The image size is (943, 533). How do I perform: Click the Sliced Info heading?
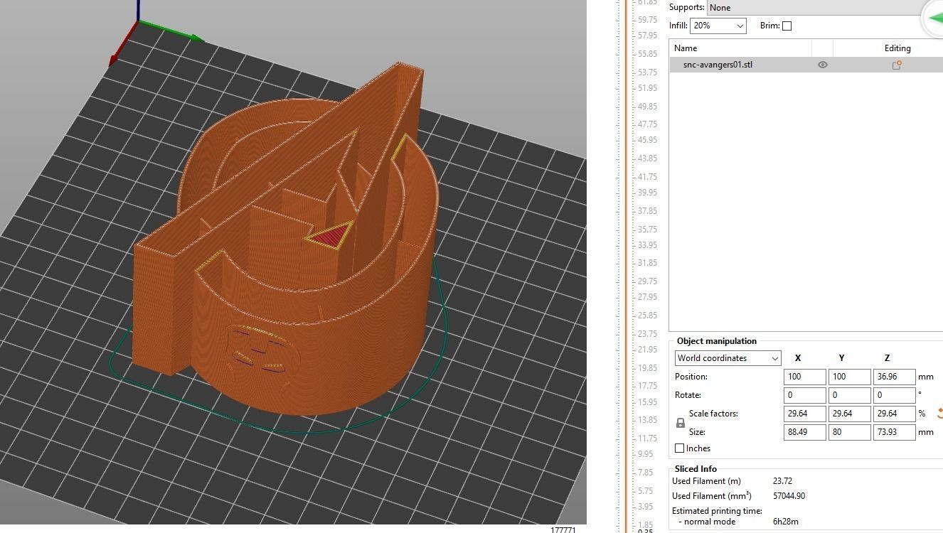coord(696,469)
